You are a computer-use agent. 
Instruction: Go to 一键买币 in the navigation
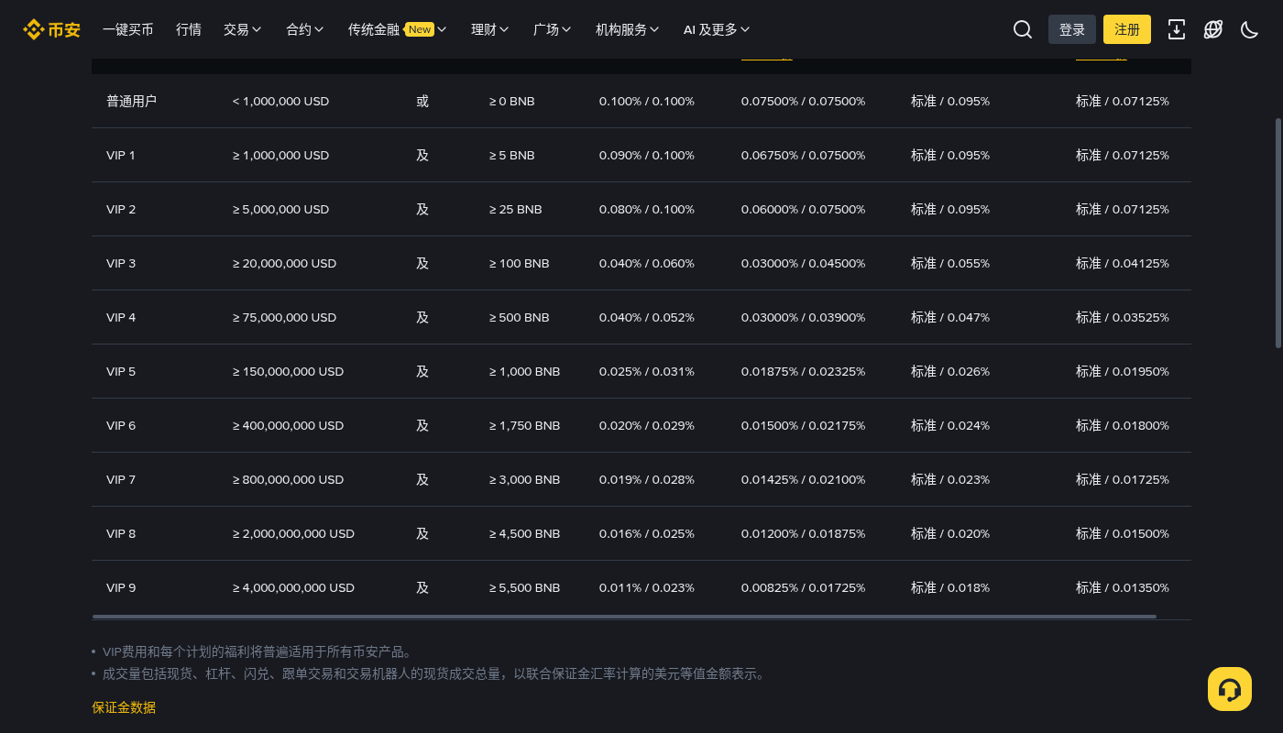point(128,29)
